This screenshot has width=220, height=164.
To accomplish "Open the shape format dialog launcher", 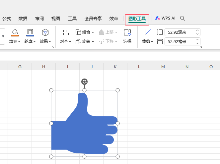I will coord(53,47).
